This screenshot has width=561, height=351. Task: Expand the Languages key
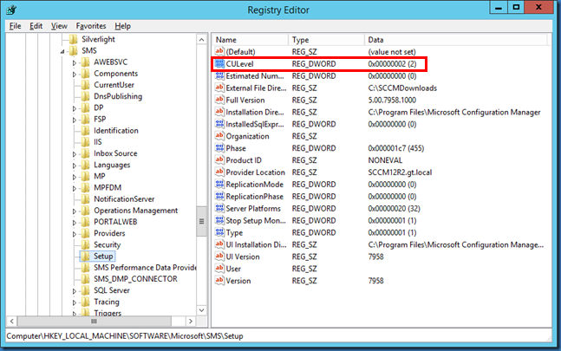(75, 166)
